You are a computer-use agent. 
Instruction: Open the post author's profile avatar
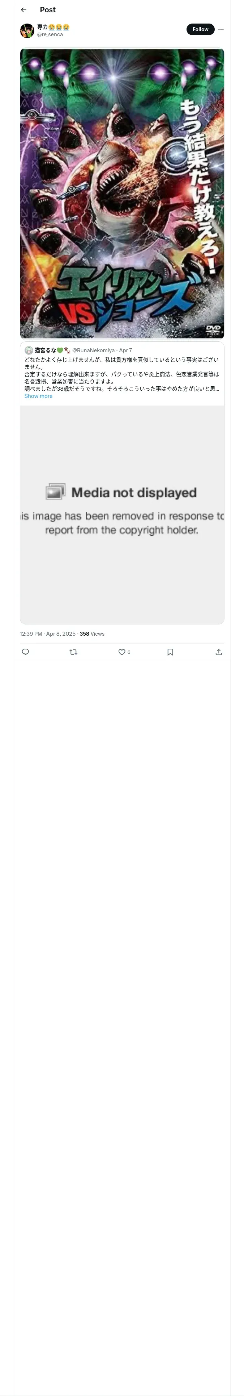(x=27, y=30)
